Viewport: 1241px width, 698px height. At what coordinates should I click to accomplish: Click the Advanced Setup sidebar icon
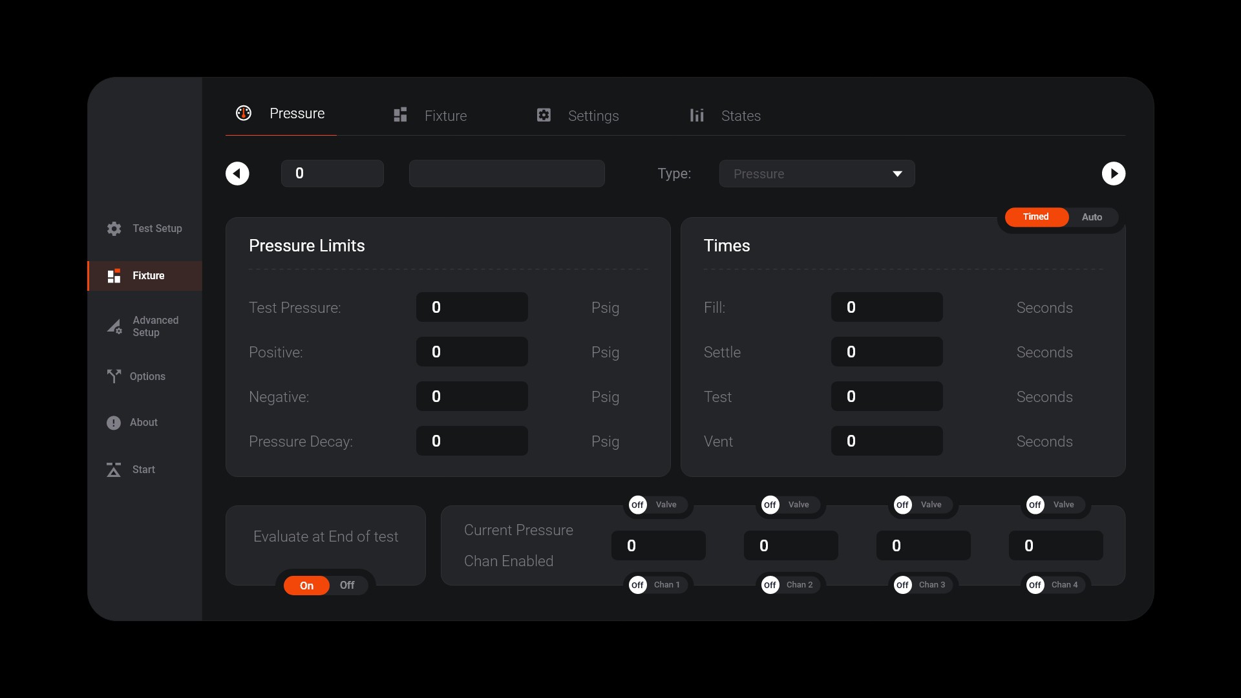point(114,326)
